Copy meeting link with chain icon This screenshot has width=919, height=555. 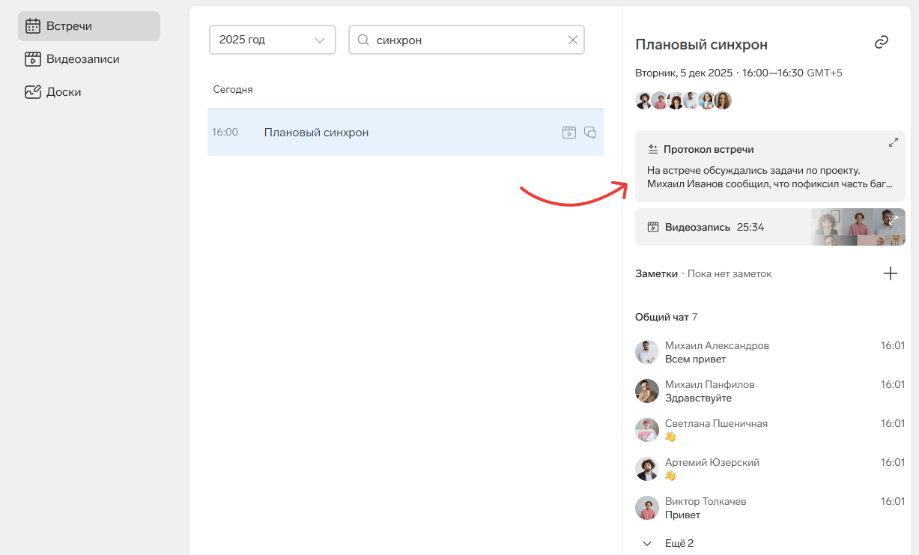point(882,43)
